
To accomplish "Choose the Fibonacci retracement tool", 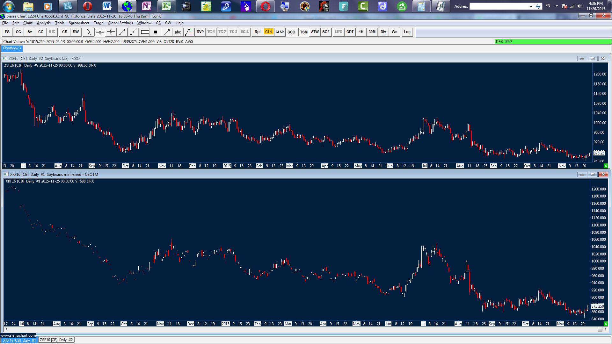I will click(x=189, y=32).
